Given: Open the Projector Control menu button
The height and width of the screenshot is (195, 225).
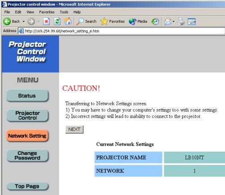Looking at the screenshot, I should tap(27, 115).
